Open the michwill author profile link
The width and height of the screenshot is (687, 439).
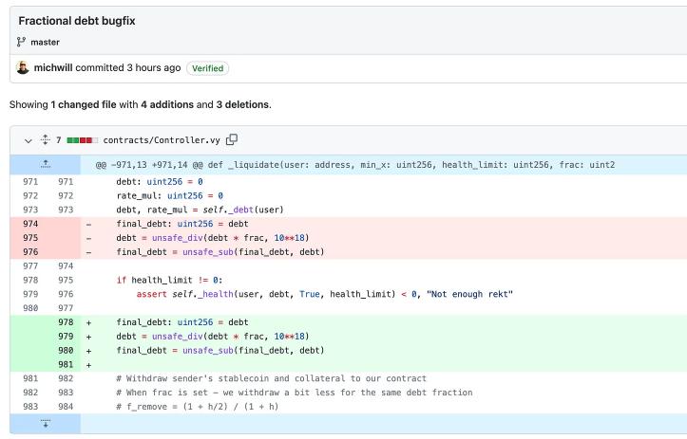point(53,67)
